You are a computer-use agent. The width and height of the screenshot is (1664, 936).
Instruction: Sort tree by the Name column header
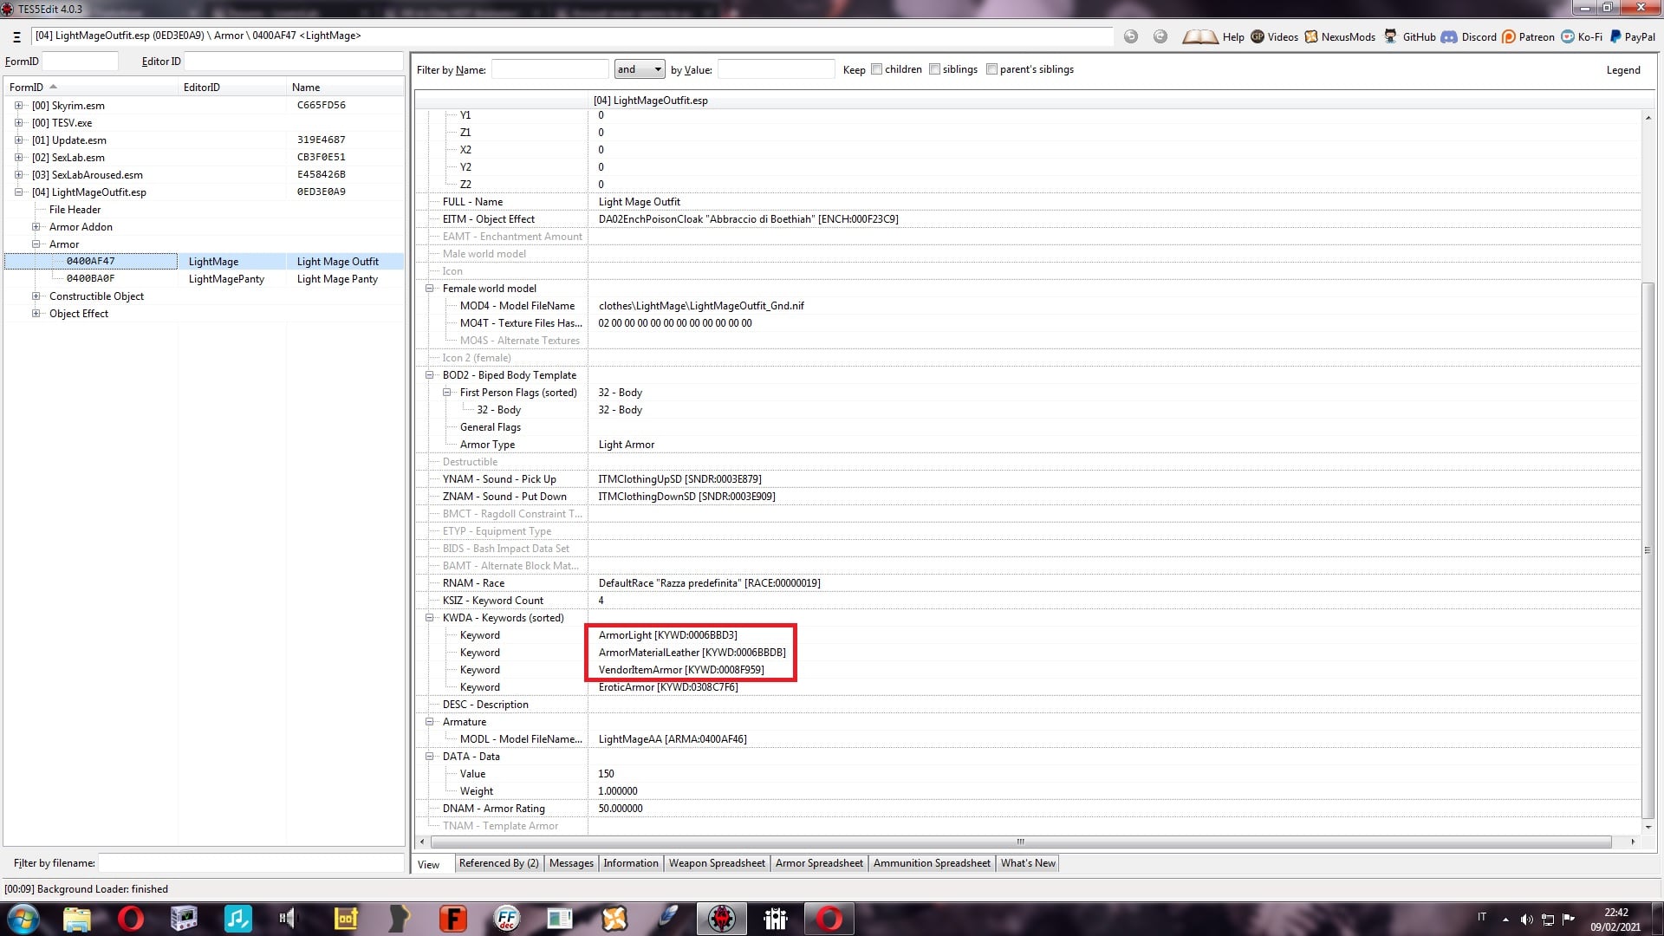tap(345, 88)
